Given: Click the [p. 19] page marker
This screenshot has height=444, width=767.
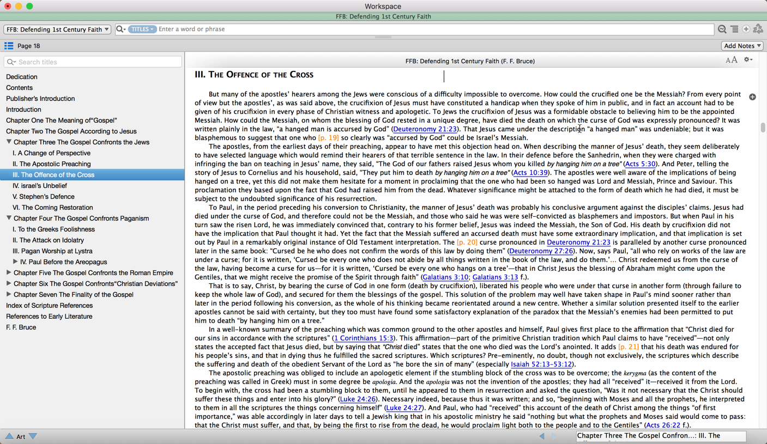Looking at the screenshot, I should (x=328, y=138).
